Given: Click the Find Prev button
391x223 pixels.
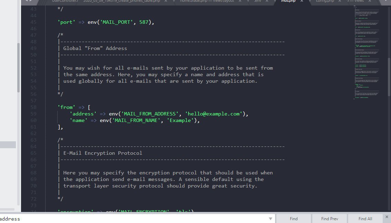Looking at the screenshot, I should tap(330, 219).
